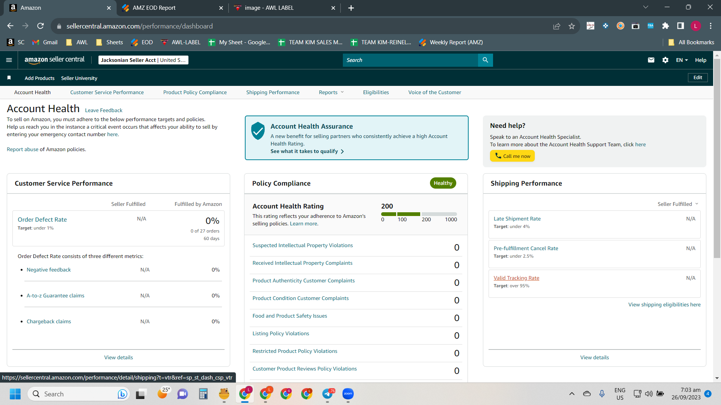Open the Seller Central hamburger menu
Viewport: 721px width, 405px height.
[9, 60]
